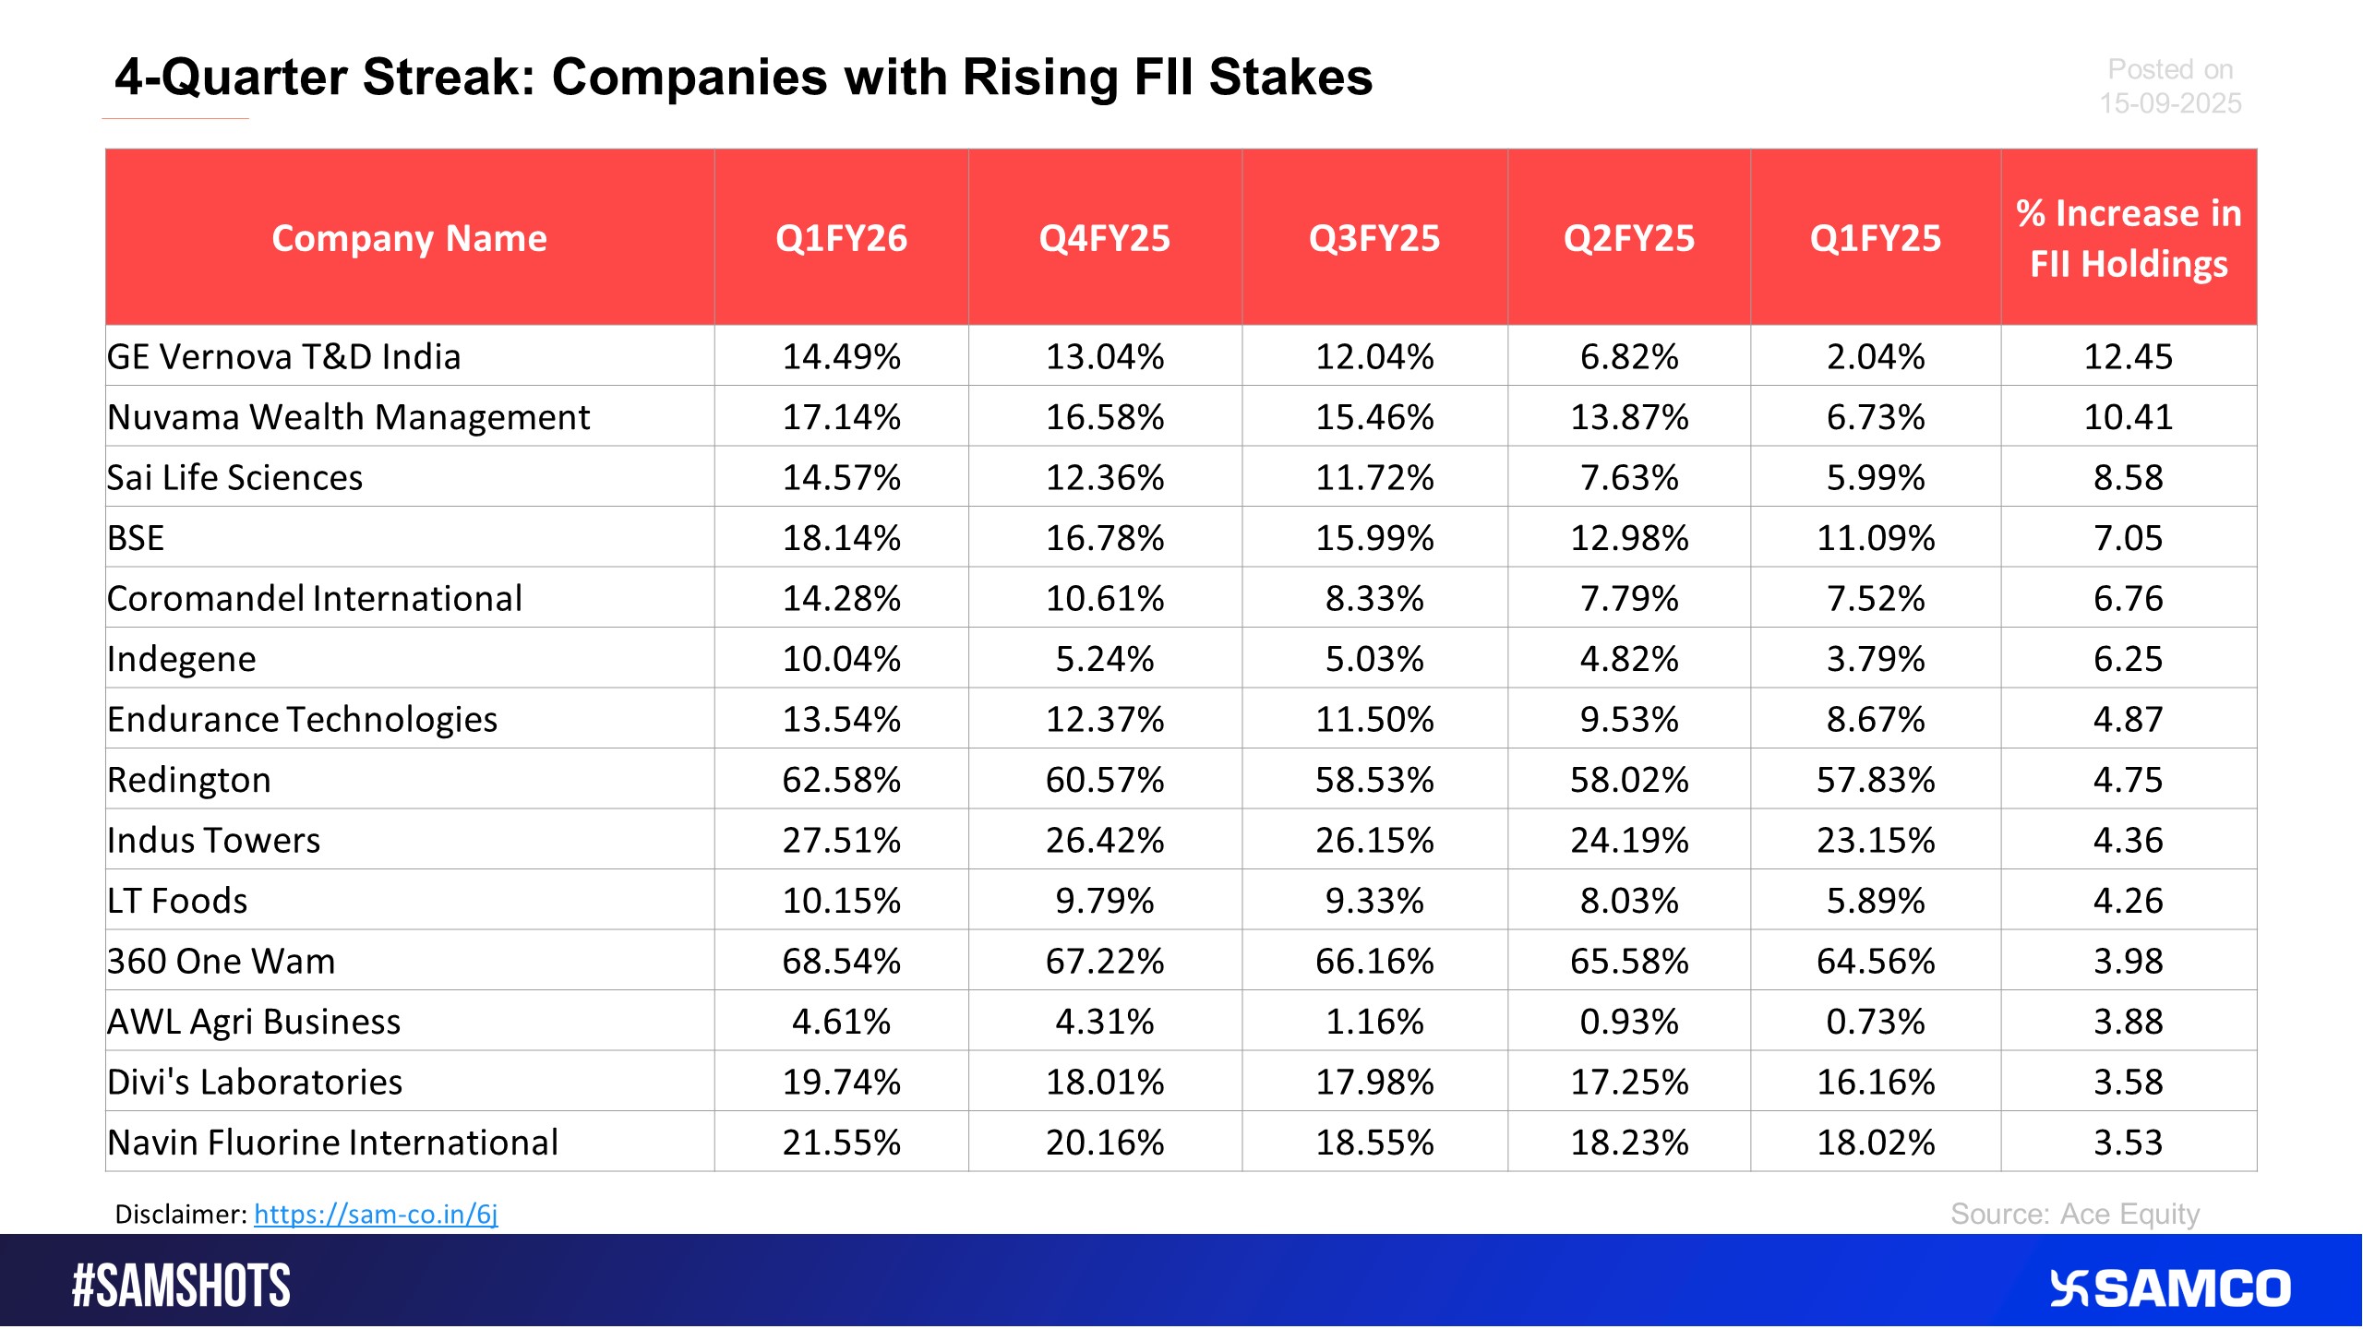
Task: Click the Posted on 15-09-2025 date text
Action: pos(2169,86)
